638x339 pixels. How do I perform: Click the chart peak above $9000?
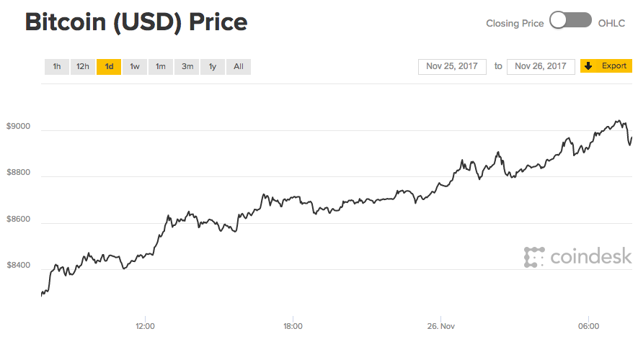tap(618, 121)
